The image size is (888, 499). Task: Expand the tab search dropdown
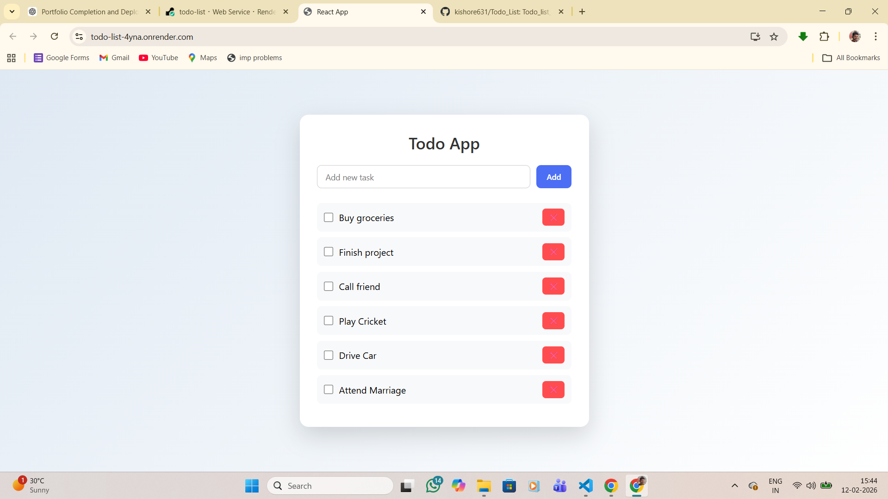pos(12,12)
